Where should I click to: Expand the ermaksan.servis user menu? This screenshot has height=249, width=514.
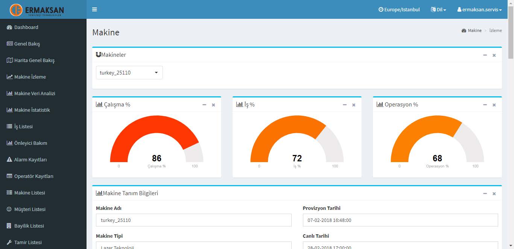pyautogui.click(x=479, y=10)
